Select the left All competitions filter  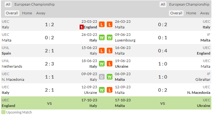pyautogui.click(x=8, y=4)
